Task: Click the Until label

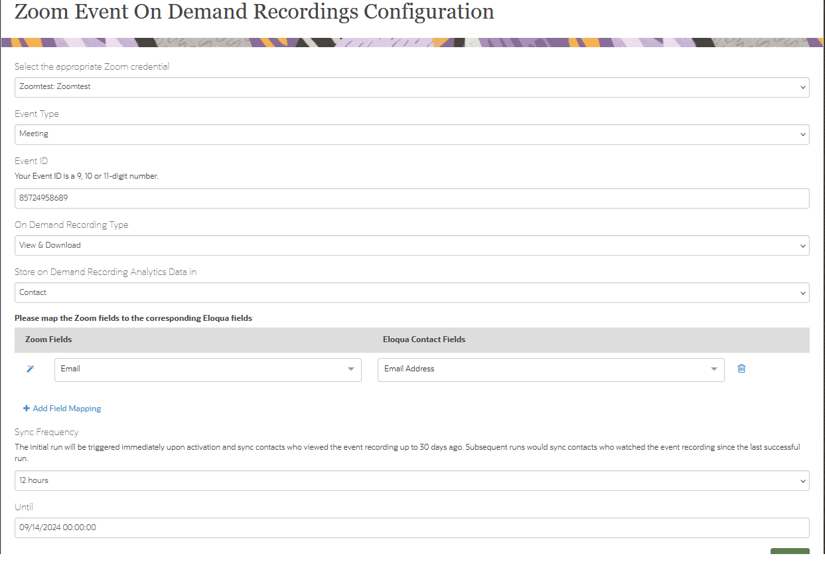Action: click(x=24, y=507)
